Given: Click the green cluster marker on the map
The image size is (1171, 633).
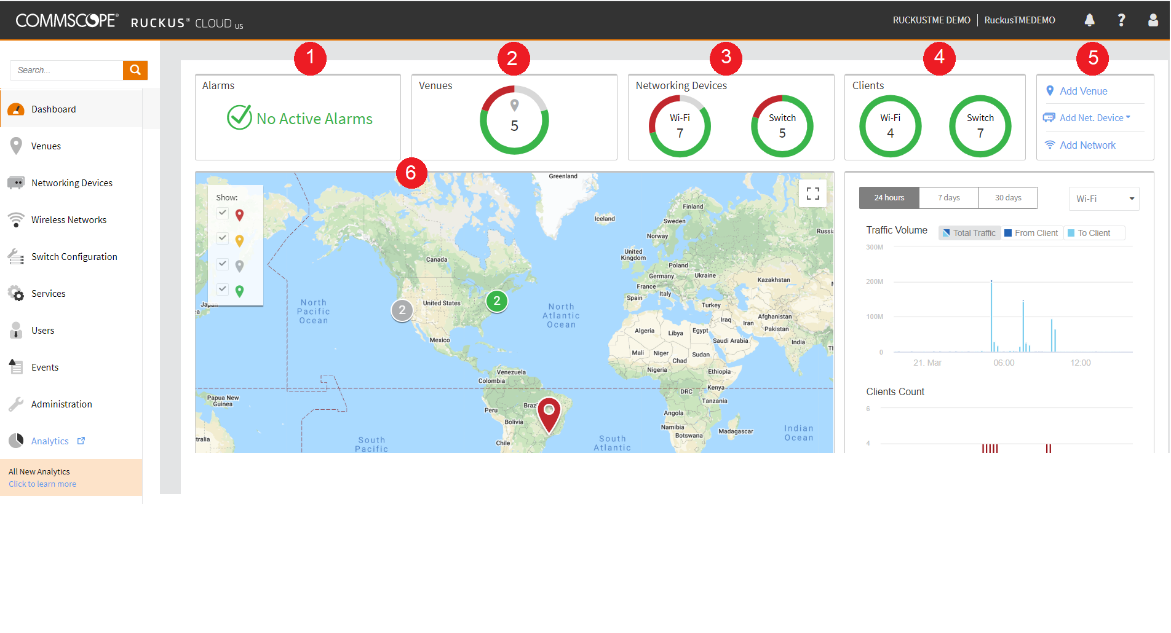Looking at the screenshot, I should click(x=496, y=301).
